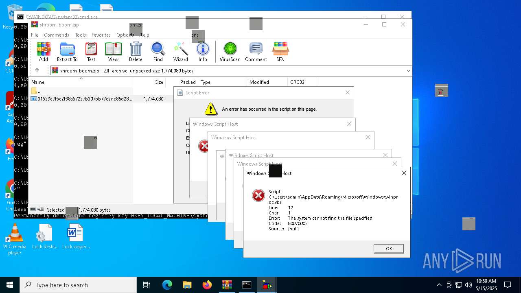This screenshot has height=293, width=521.
Task: Open the File menu in WinRAR
Action: [x=35, y=35]
